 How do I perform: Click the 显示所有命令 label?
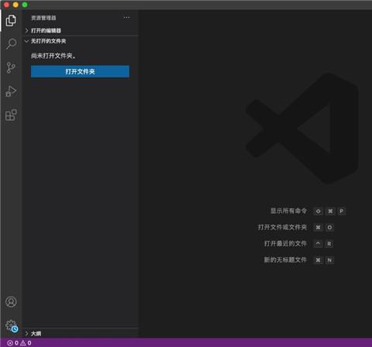click(288, 211)
